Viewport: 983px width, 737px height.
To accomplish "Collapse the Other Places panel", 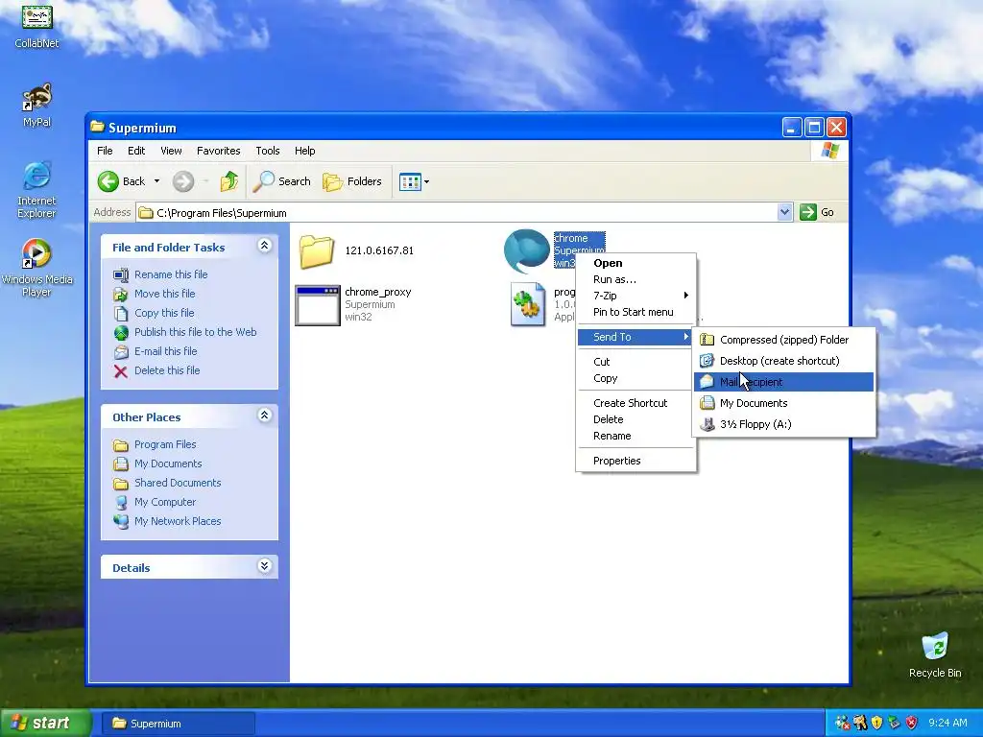I will point(265,416).
